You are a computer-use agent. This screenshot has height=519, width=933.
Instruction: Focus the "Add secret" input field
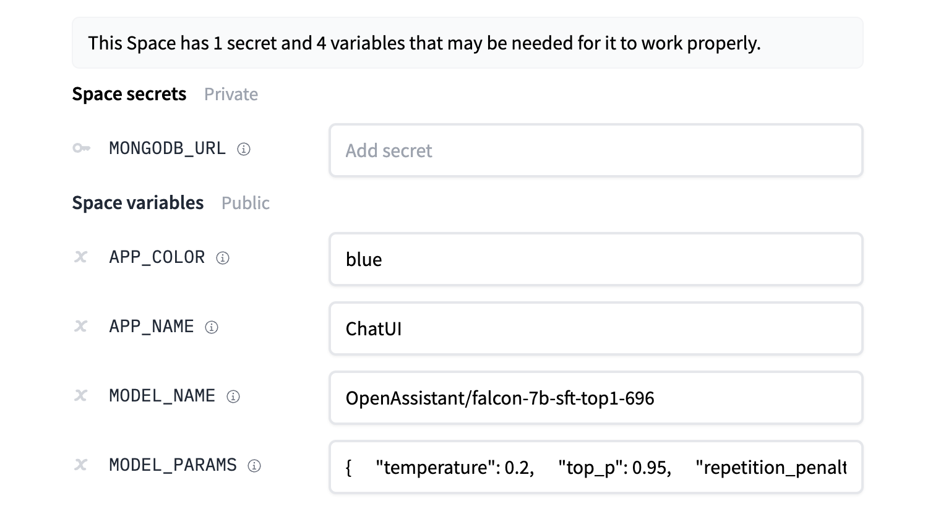[595, 150]
